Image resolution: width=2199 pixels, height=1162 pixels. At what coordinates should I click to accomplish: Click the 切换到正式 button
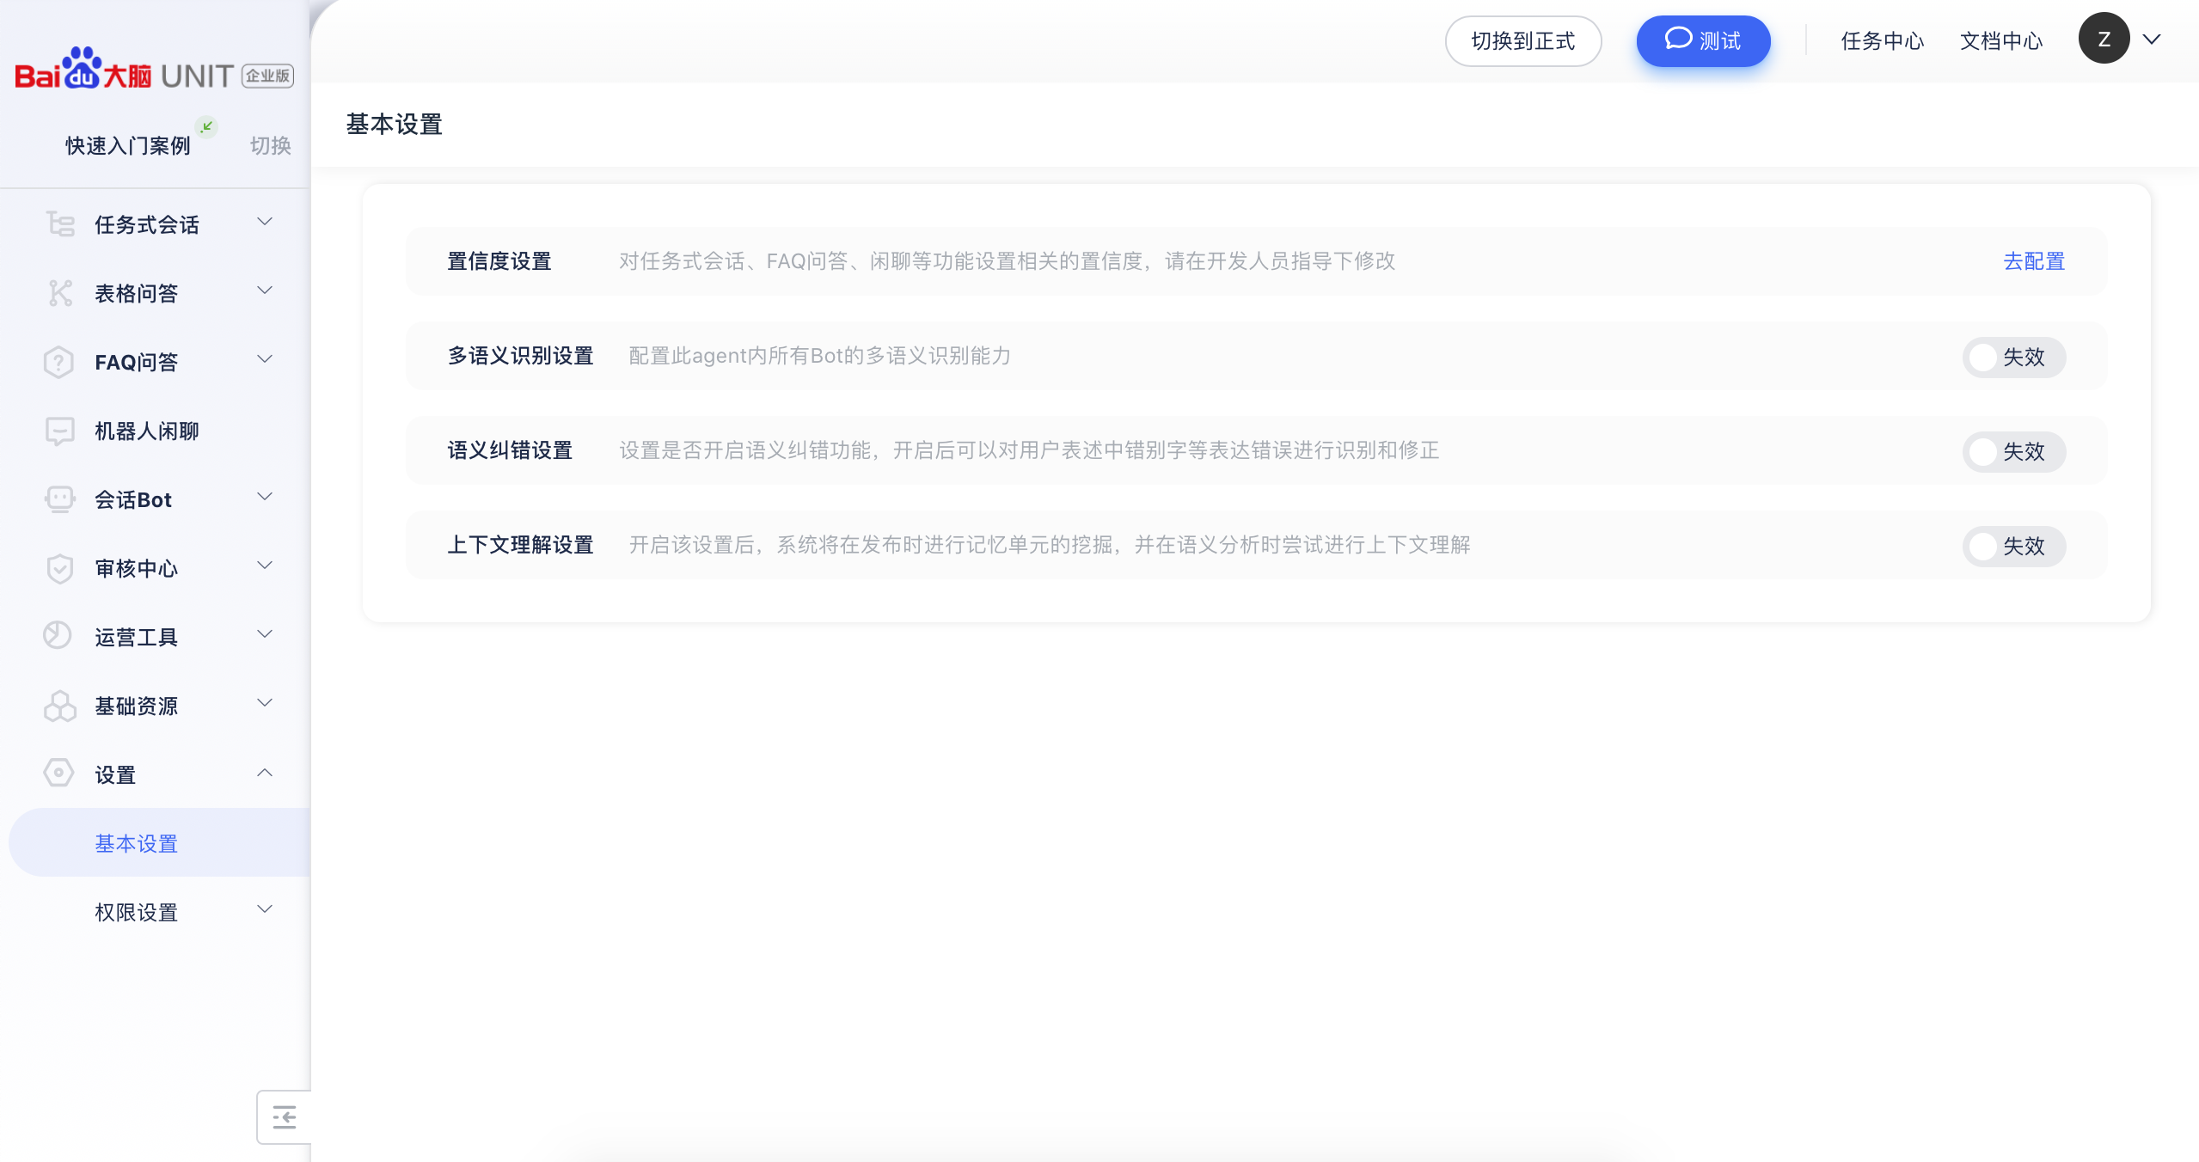click(1522, 41)
